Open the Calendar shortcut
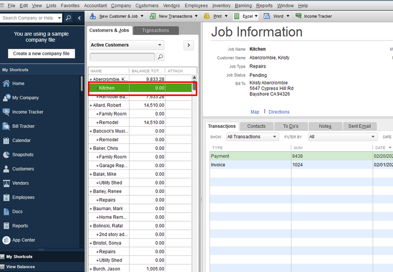The image size is (393, 272). click(21, 141)
